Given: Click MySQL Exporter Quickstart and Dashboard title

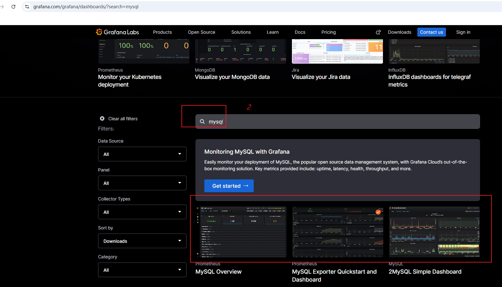Looking at the screenshot, I should point(334,276).
